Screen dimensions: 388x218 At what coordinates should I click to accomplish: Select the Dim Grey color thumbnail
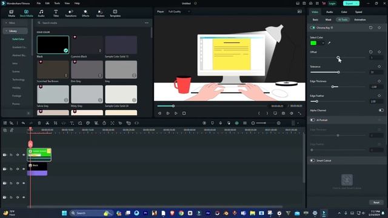point(87,70)
